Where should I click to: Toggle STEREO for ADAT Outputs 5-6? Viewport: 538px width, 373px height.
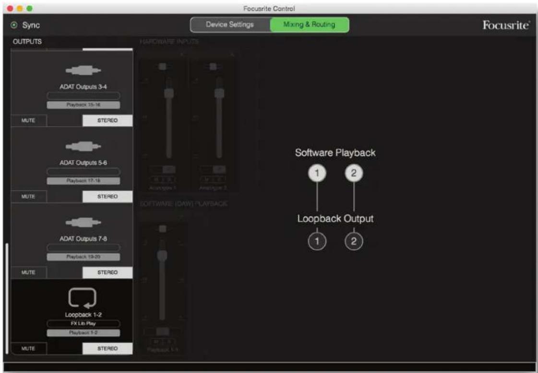point(108,197)
